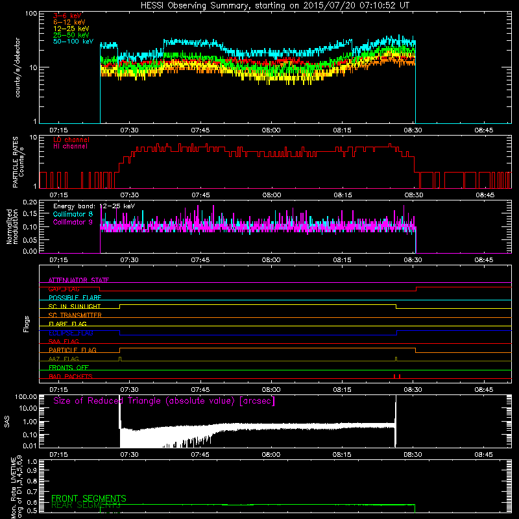Image resolution: width=519 pixels, height=519 pixels.
Task: Click the Mon. Rate LIVETIME axis label
Action: [x=17, y=487]
